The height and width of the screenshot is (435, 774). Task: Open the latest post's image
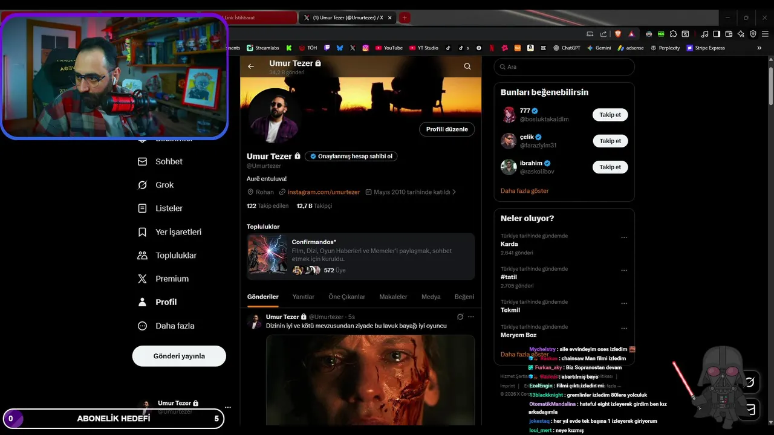[370, 379]
